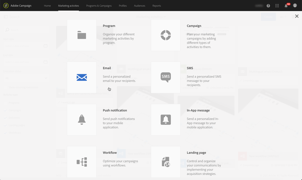Switch to the Home tab
The width and height of the screenshot is (302, 180).
[47, 6]
